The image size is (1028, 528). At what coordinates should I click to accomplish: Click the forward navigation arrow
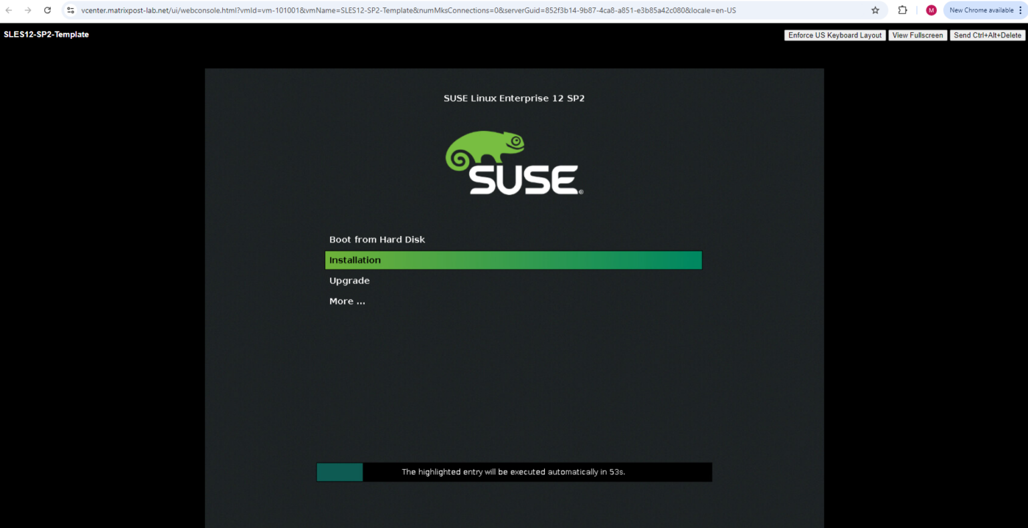coord(28,10)
